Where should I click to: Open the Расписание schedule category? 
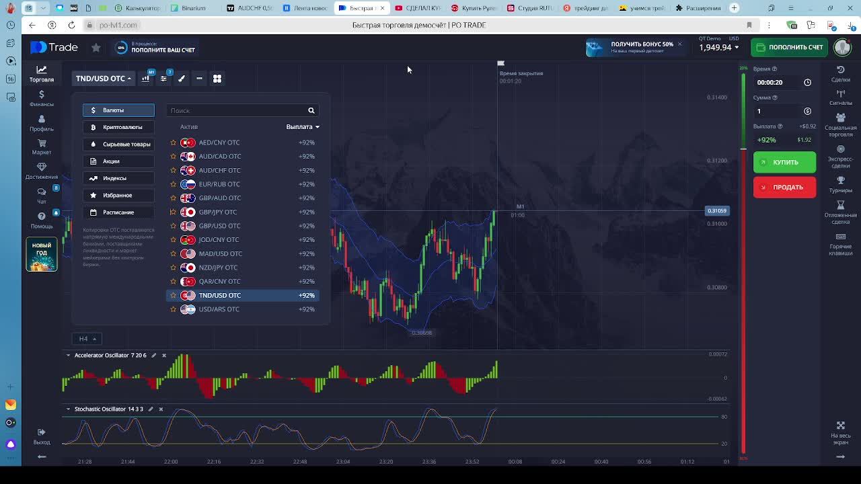pyautogui.click(x=118, y=212)
